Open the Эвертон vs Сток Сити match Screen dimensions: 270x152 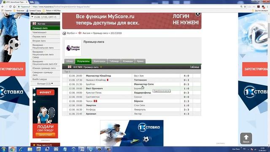pyautogui.click(x=132, y=105)
